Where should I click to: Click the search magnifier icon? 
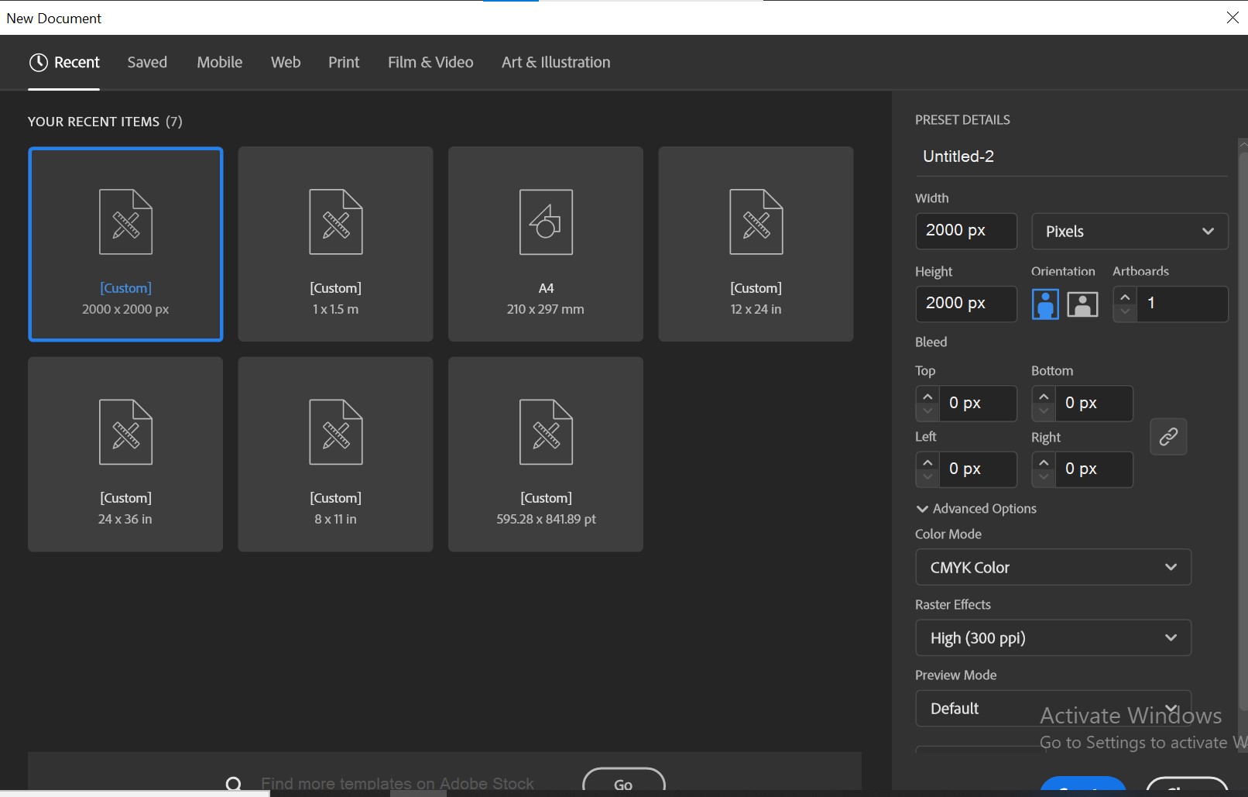click(x=234, y=785)
